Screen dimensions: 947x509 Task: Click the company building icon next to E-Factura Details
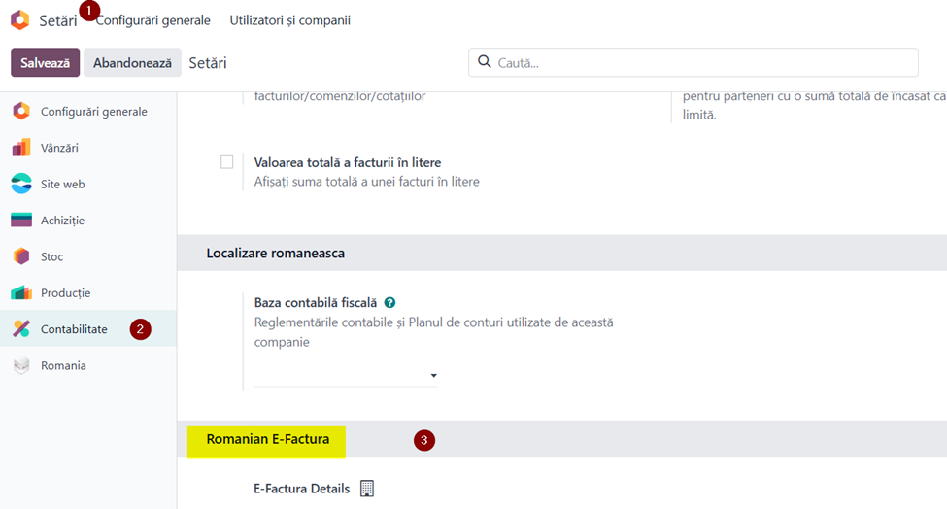[366, 488]
